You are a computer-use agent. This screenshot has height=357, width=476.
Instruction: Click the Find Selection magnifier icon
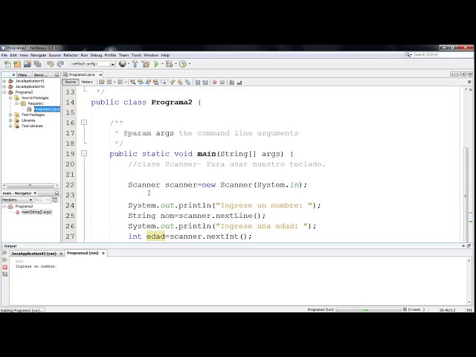tap(132, 83)
